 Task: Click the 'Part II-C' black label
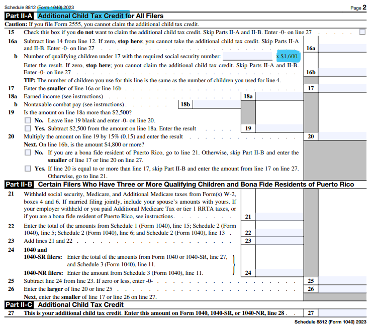(x=19, y=305)
